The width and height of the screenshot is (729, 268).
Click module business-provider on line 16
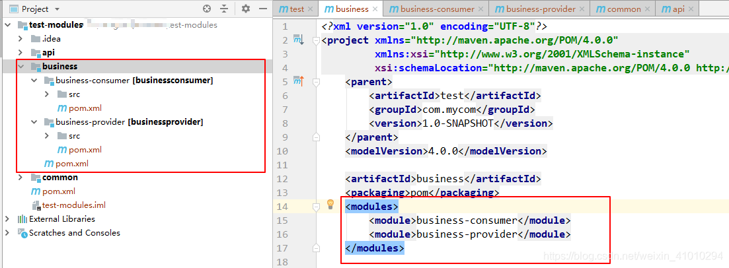point(467,234)
